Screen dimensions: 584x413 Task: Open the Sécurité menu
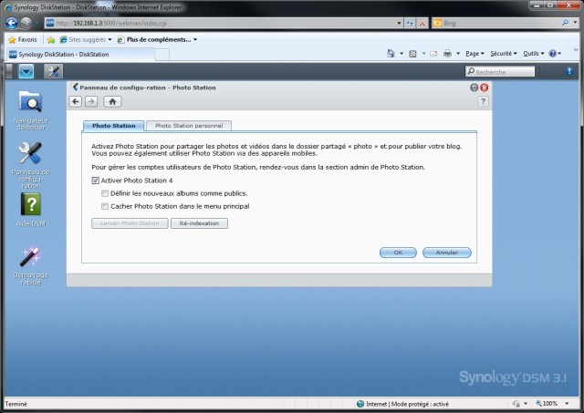coord(504,54)
